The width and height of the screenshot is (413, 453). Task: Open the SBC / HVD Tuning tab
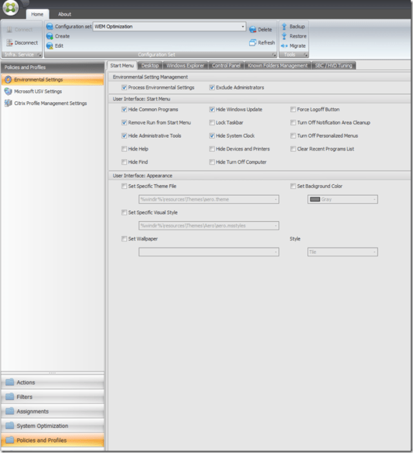click(x=334, y=65)
